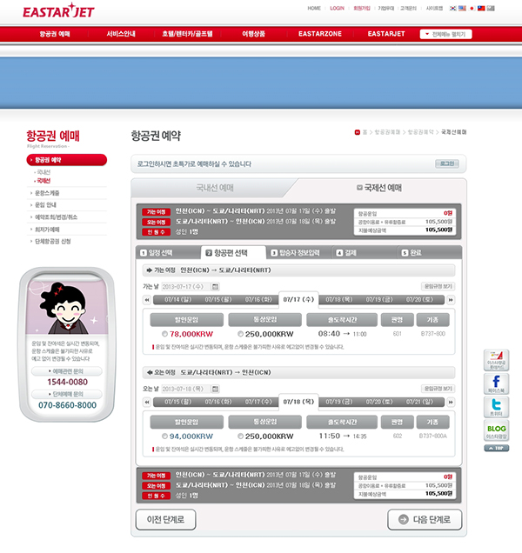Click the 회원가입 link in the header
Viewport: 522px width, 553px height.
click(362, 8)
